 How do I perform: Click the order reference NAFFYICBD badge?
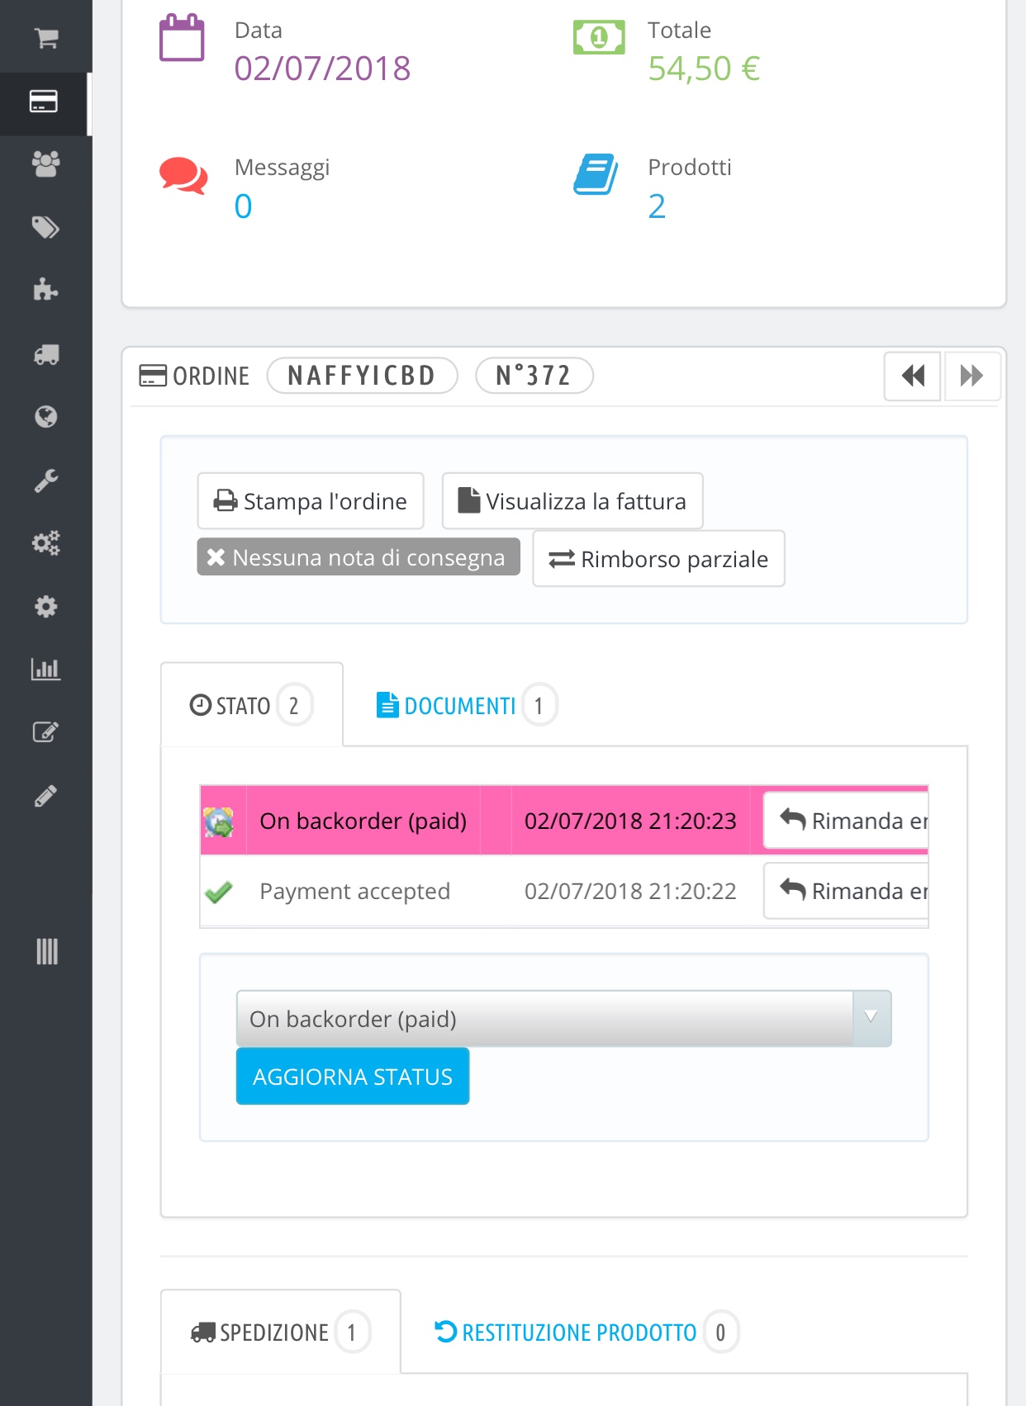tap(362, 376)
